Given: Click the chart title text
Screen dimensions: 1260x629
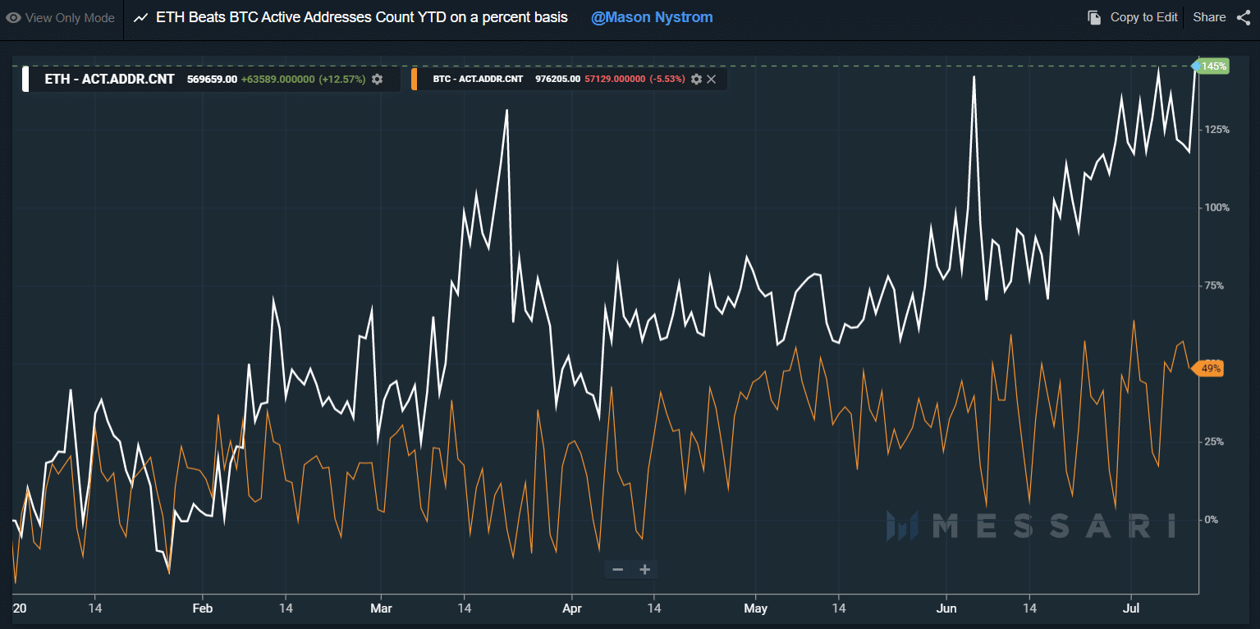Looking at the screenshot, I should coord(362,17).
